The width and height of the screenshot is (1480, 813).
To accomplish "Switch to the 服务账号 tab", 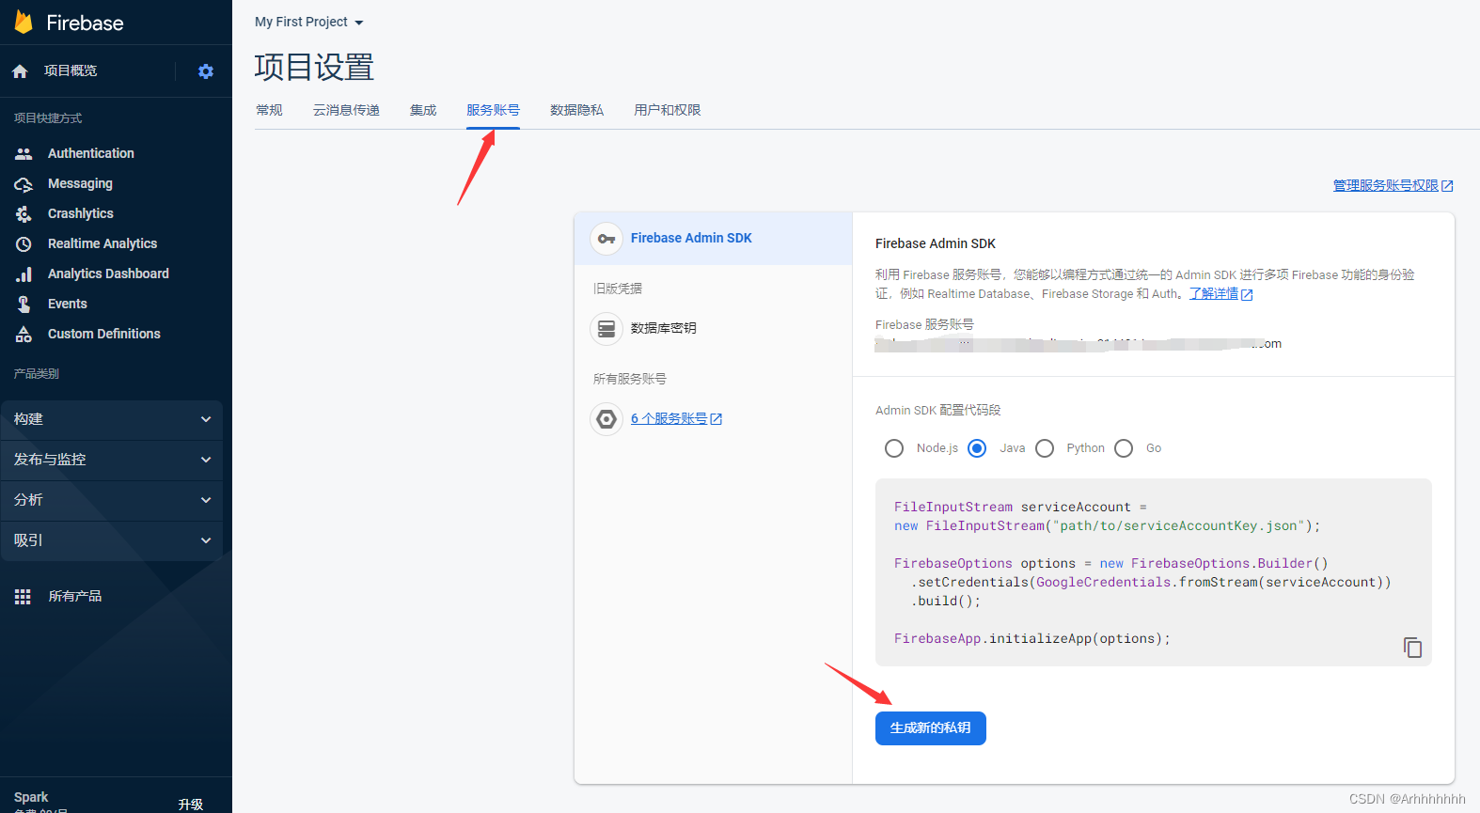I will click(493, 110).
